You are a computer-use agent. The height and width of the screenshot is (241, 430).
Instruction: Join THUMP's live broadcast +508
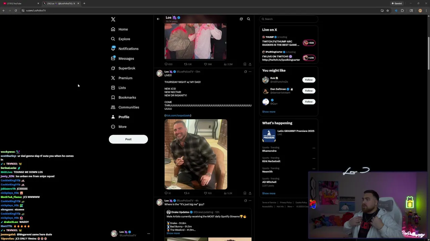(309, 43)
